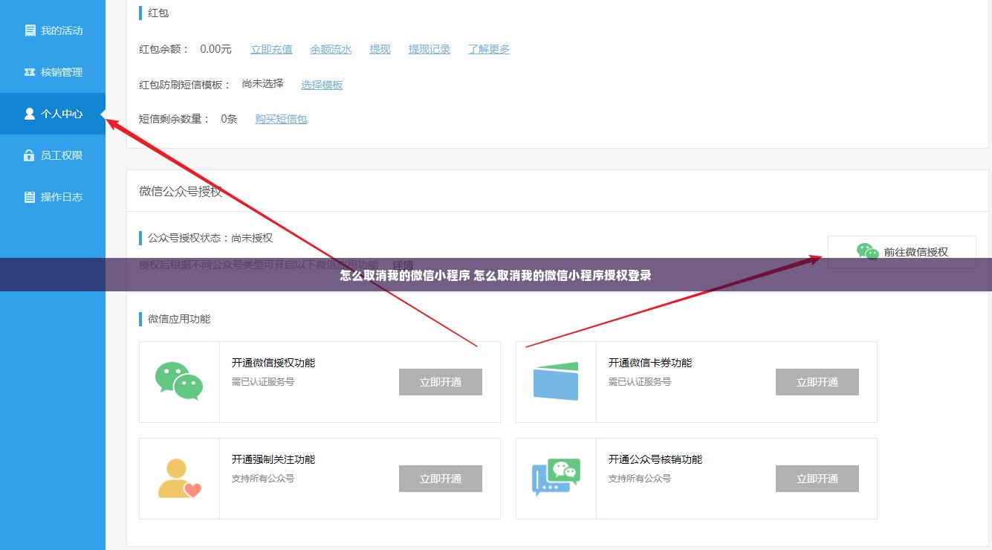The height and width of the screenshot is (550, 992).
Task: Click the 红包 section heading
Action: [x=158, y=13]
